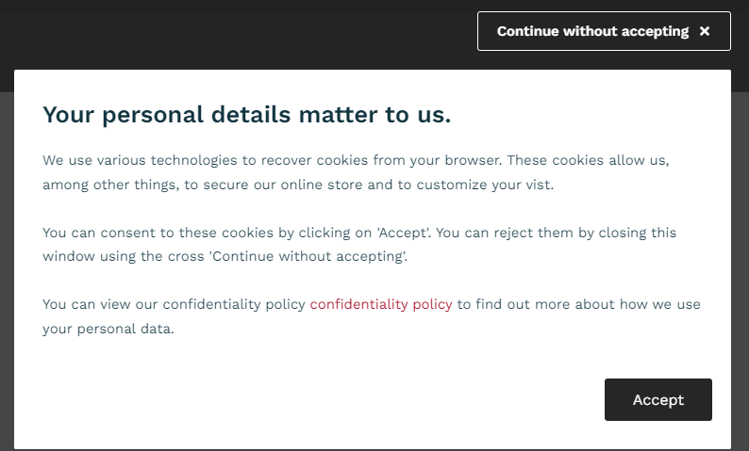The height and width of the screenshot is (451, 749).
Task: Click the dark overlay left of the Continue button
Action: point(236,38)
